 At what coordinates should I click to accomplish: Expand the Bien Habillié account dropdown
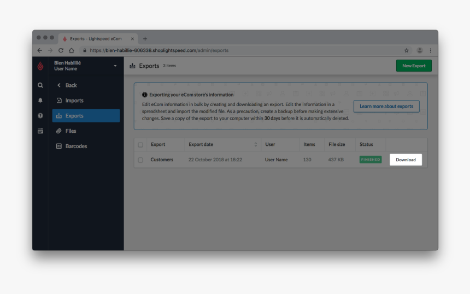click(x=115, y=66)
